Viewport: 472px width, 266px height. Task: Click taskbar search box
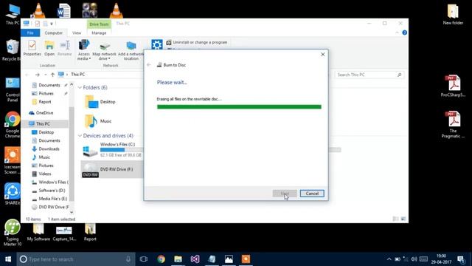(76, 259)
